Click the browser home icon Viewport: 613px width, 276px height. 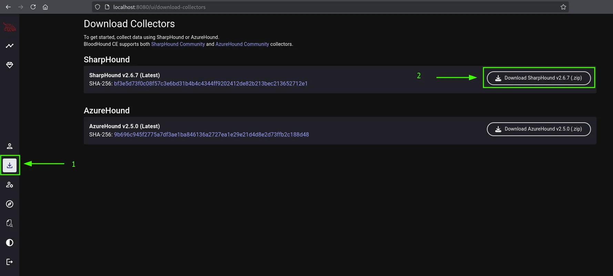point(45,7)
